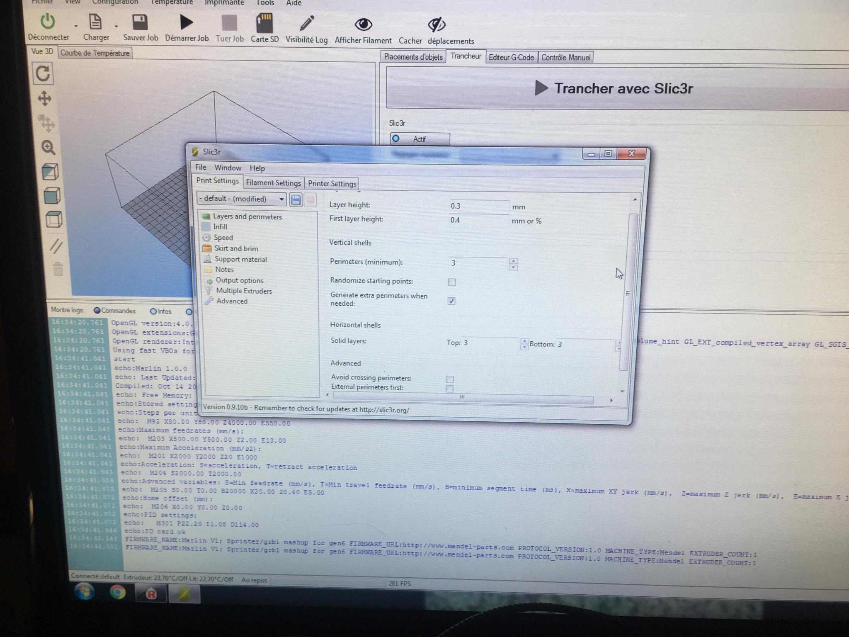849x637 pixels.
Task: Enable Avoid crossing perimeters checkbox
Action: pyautogui.click(x=450, y=379)
